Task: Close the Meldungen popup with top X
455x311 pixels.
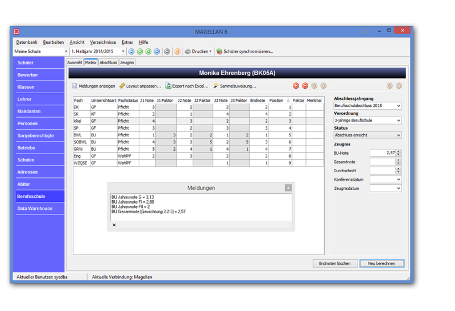Action: point(288,188)
